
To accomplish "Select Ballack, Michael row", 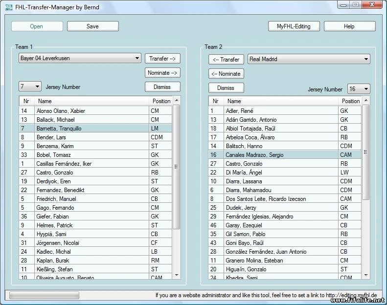I will click(95, 120).
